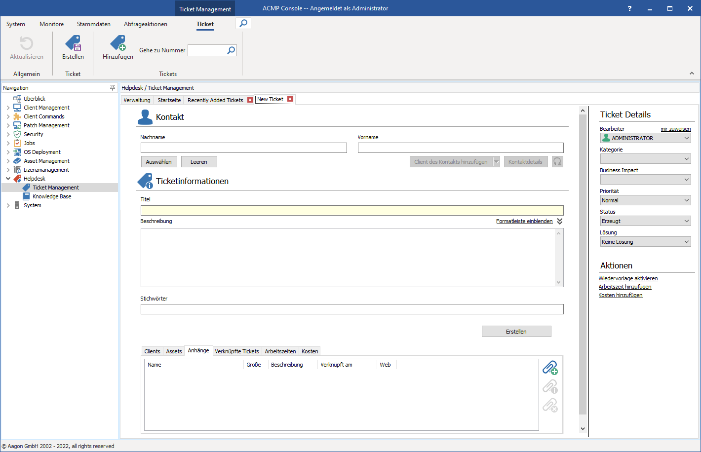This screenshot has width=701, height=452.
Task: Toggle the navigation panel pin
Action: 113,87
